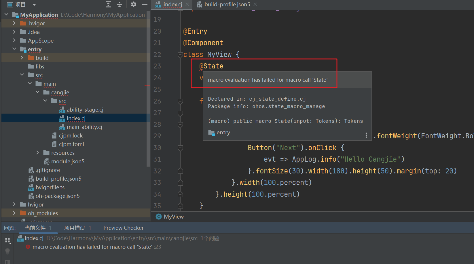Click the group-by icon in problems panel
This screenshot has height=264, width=474.
tap(8, 240)
